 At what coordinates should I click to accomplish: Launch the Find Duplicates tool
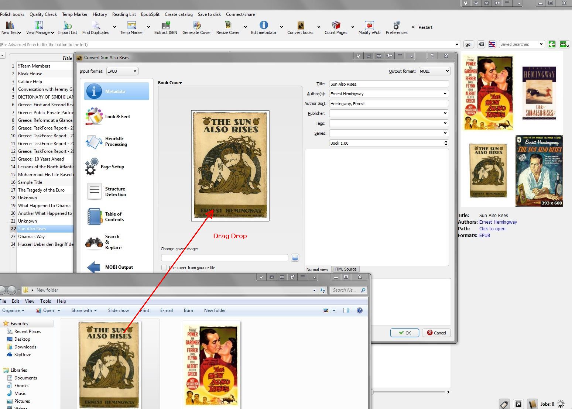pyautogui.click(x=96, y=25)
